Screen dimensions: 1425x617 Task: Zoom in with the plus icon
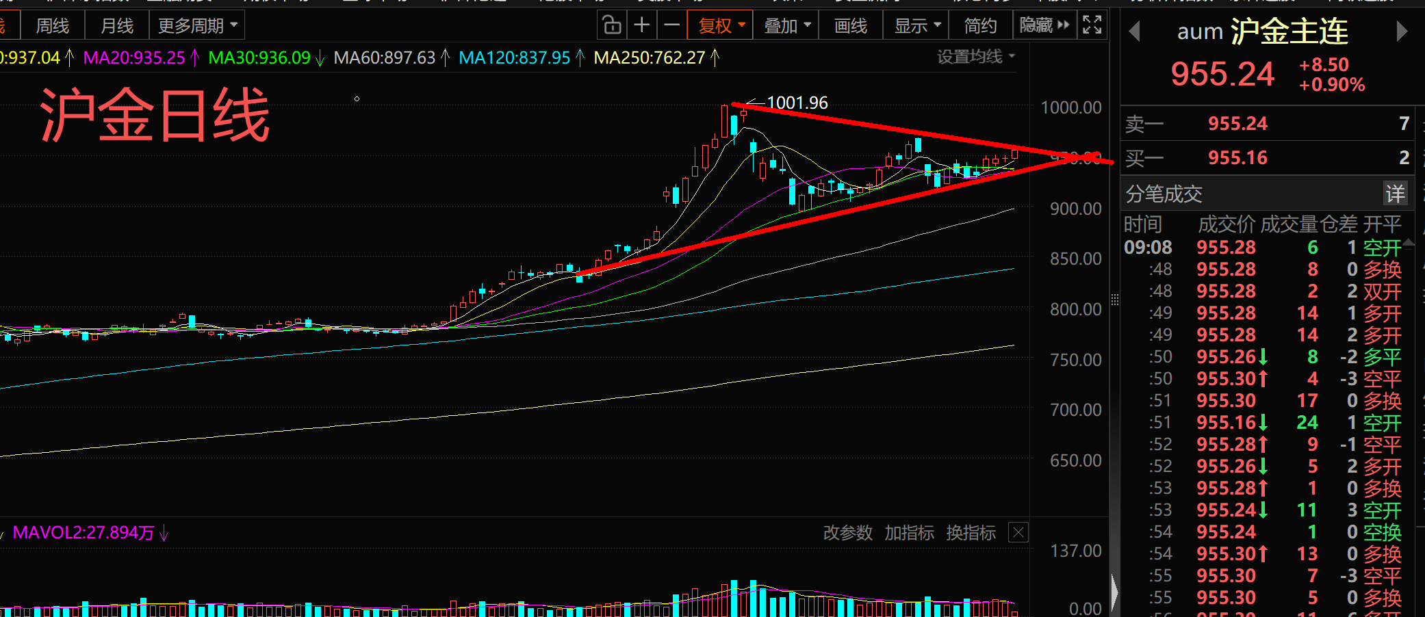click(641, 26)
